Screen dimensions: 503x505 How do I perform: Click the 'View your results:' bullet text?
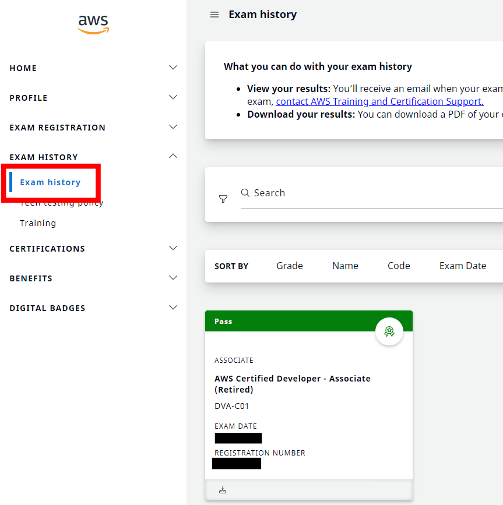[289, 89]
